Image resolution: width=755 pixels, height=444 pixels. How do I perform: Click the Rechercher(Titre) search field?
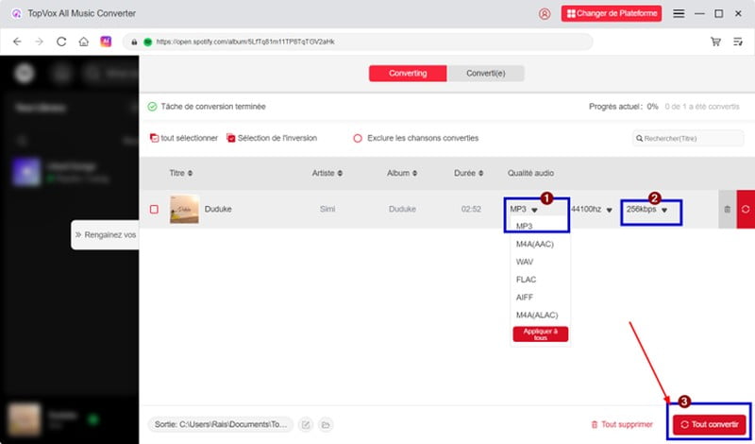pyautogui.click(x=688, y=138)
